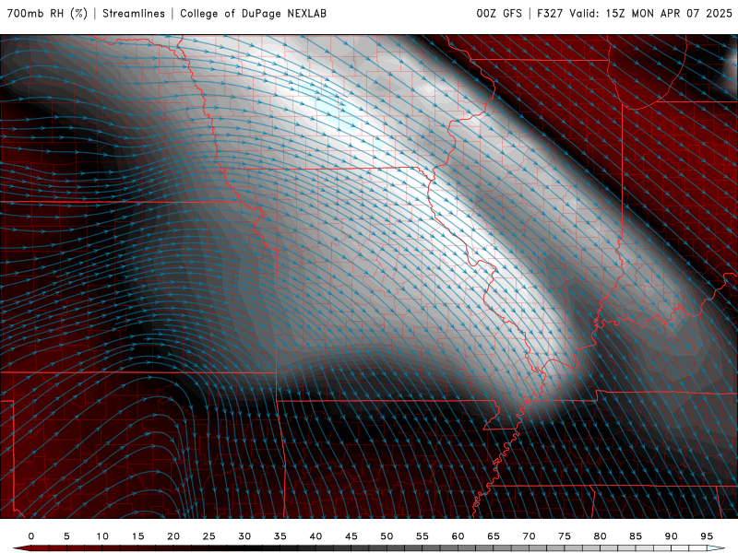Click the "5" label on the colorbar

click(x=66, y=536)
